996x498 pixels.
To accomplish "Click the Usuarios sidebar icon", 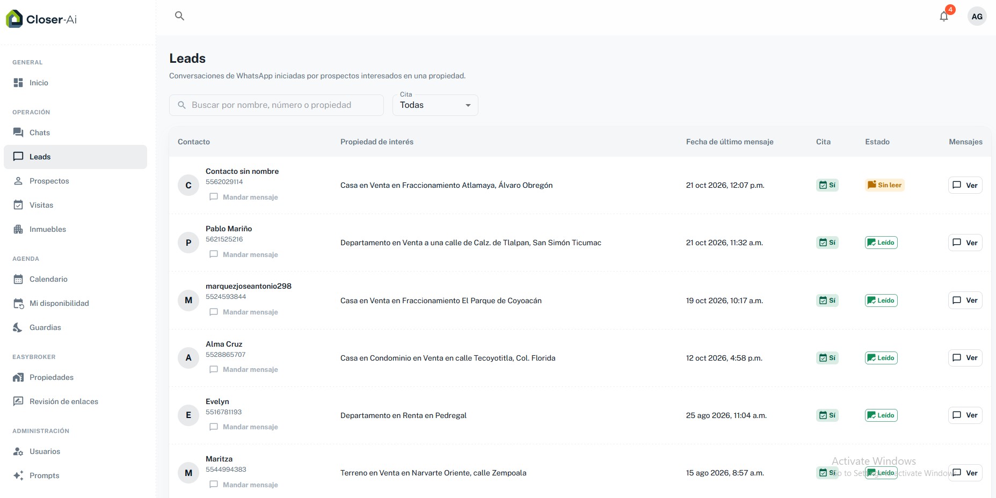I will pyautogui.click(x=18, y=451).
